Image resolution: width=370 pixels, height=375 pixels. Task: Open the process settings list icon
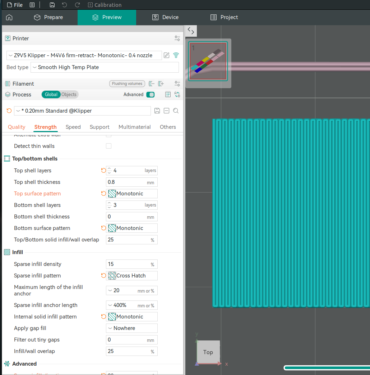click(168, 94)
